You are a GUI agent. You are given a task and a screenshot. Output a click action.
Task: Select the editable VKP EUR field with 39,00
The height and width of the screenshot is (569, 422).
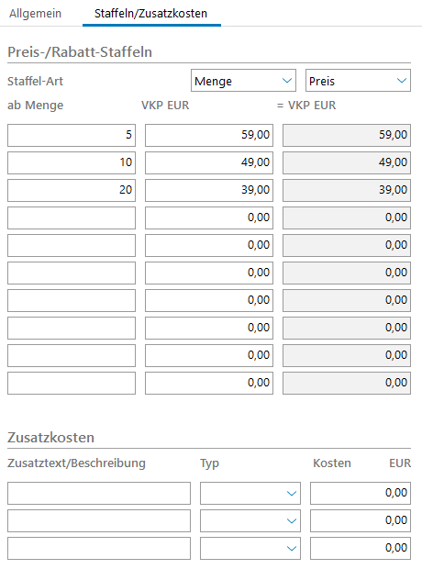tap(209, 190)
